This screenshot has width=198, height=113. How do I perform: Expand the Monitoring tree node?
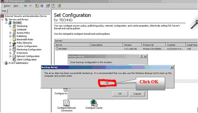tap(10, 26)
